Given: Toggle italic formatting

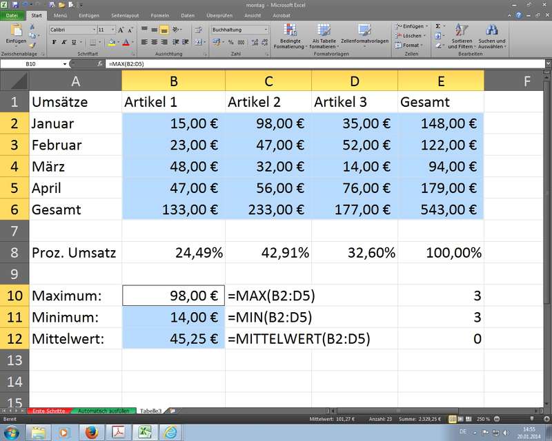Looking at the screenshot, I should [x=63, y=42].
